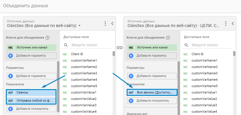
Task: Click the ABC type icon of the left join key
Action: (11, 48)
